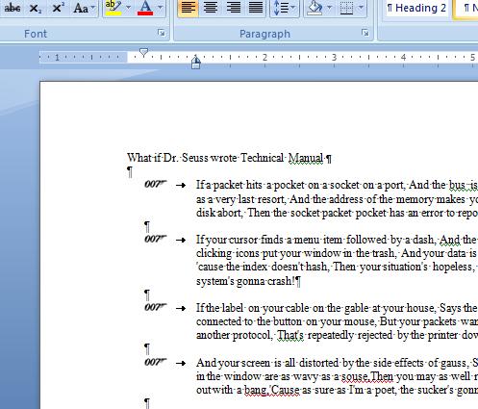Open line spacing options
Viewport: 478px width, 409px height.
[284, 8]
